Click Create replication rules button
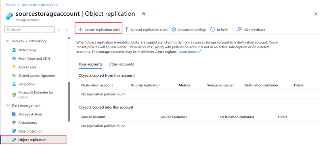The image size is (323, 145). coord(99,28)
